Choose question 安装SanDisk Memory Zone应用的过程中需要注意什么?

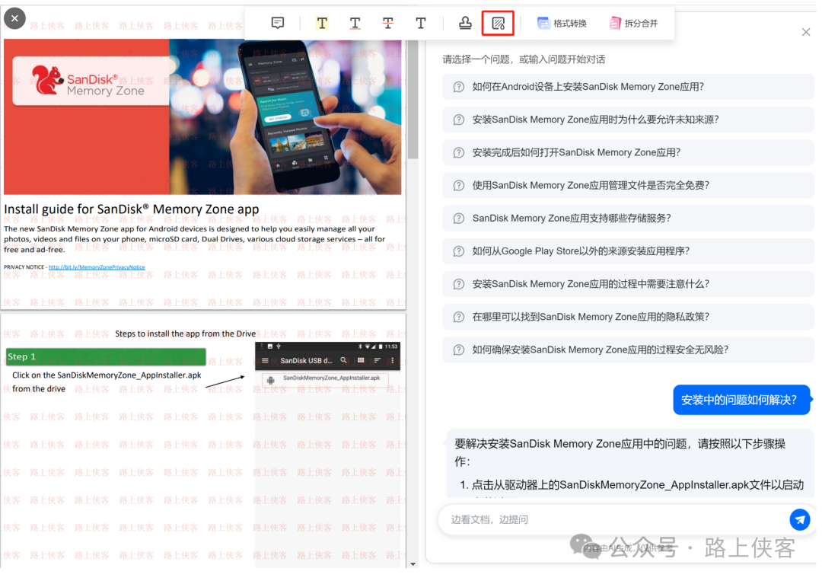coord(627,284)
